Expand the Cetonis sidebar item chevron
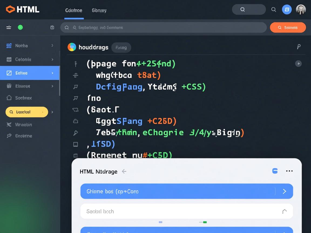 (x=52, y=59)
